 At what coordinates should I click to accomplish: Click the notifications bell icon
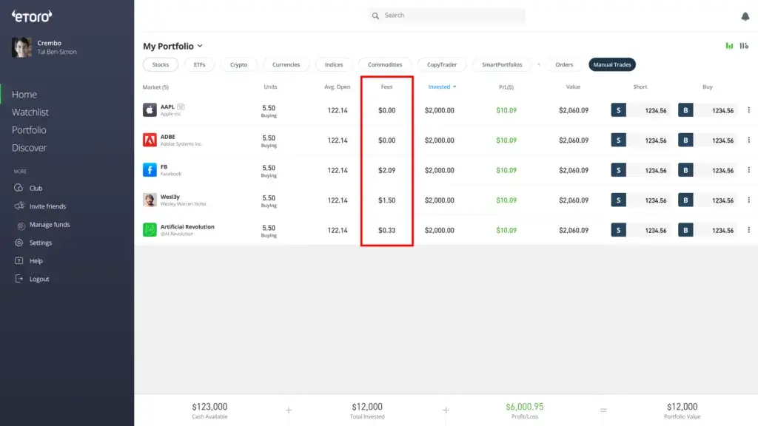click(x=745, y=15)
